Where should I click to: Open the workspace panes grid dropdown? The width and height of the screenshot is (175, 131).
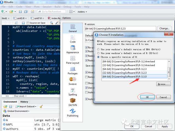pyautogui.click(x=72, y=12)
